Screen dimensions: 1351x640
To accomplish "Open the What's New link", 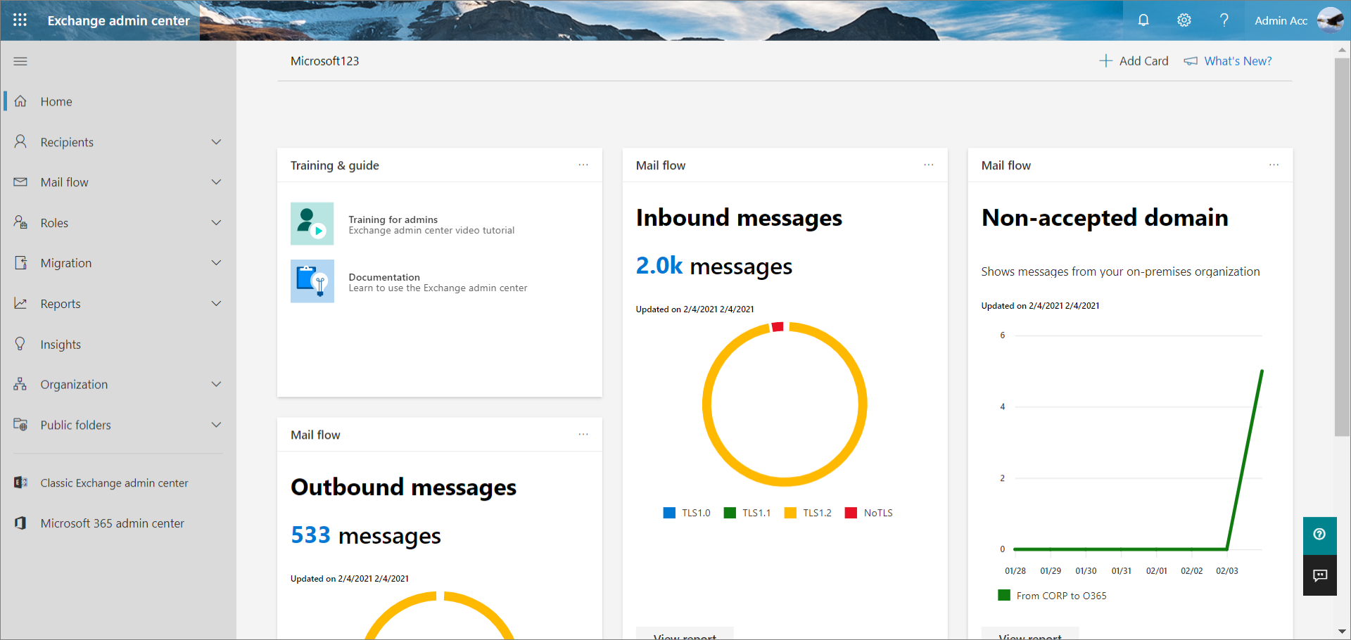I will 1237,60.
